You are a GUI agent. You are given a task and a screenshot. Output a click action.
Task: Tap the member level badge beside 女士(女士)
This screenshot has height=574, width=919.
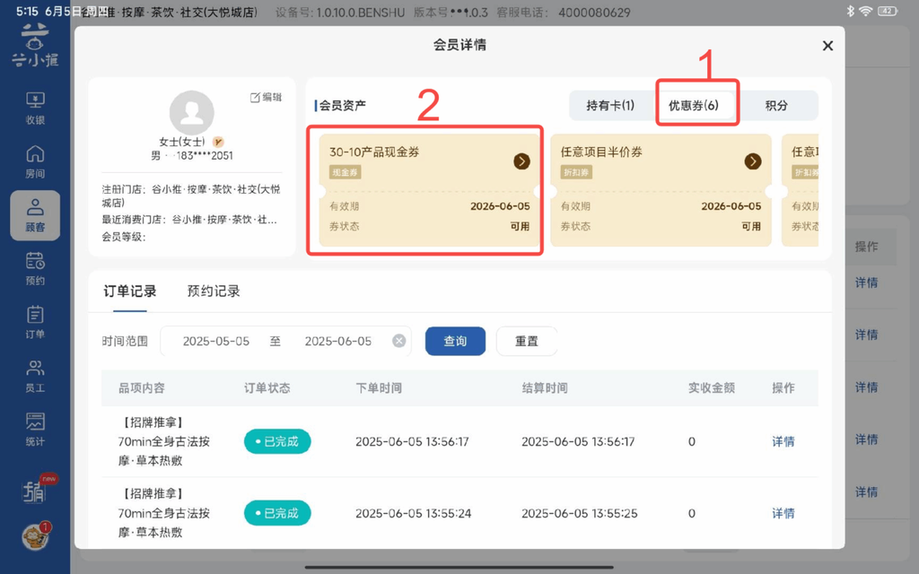218,142
